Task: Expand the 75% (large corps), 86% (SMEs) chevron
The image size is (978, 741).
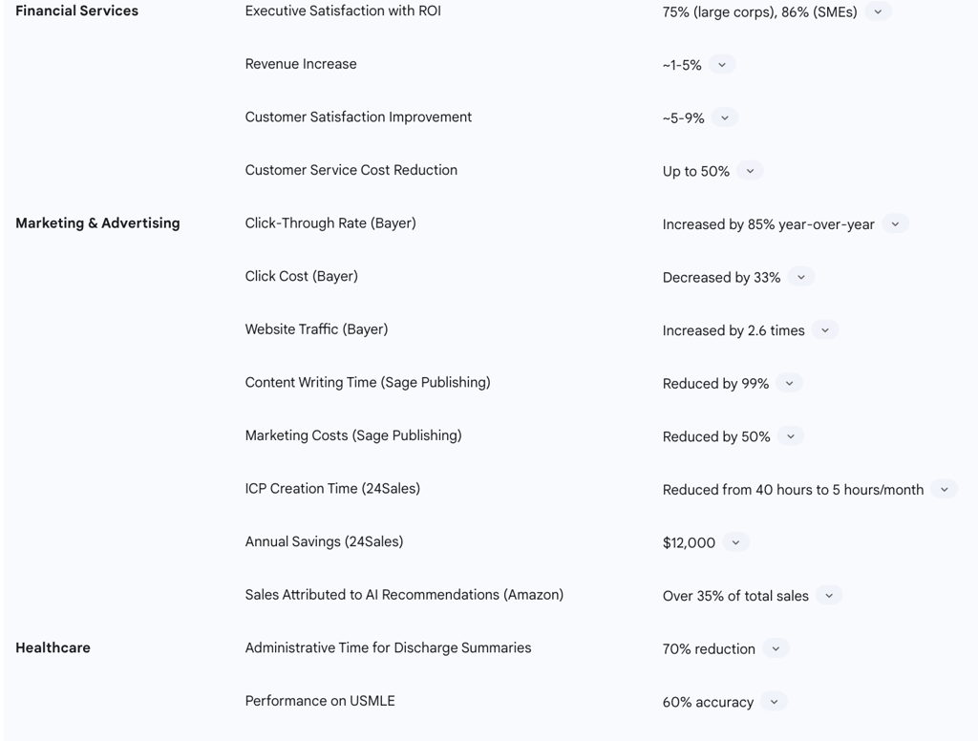Action: pos(878,11)
